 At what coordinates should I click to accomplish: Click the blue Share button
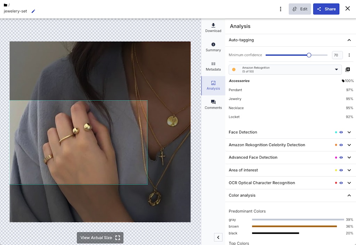[326, 9]
